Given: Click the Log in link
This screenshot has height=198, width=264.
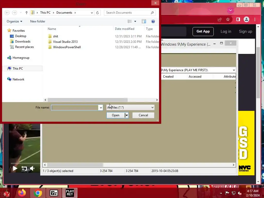Looking at the screenshot, I should coord(226,31).
